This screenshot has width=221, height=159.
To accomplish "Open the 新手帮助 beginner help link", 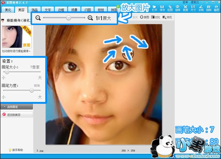I will 17,150.
